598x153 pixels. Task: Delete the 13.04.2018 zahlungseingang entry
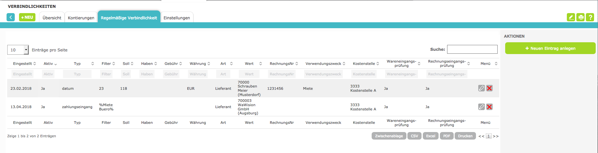click(x=489, y=107)
